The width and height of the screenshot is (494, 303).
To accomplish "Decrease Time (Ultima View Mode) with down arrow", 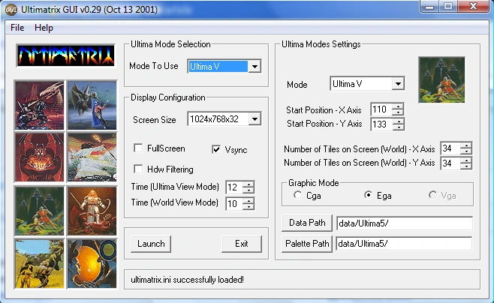I will click(x=249, y=190).
